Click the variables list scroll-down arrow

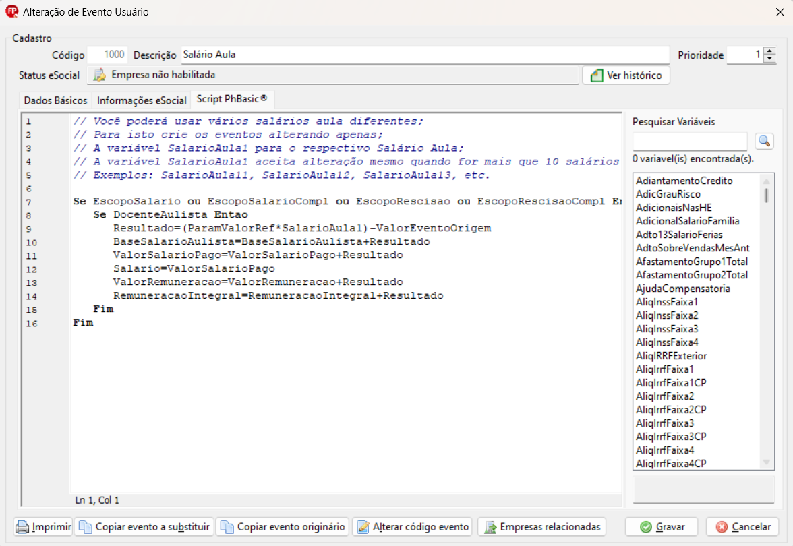pyautogui.click(x=767, y=462)
